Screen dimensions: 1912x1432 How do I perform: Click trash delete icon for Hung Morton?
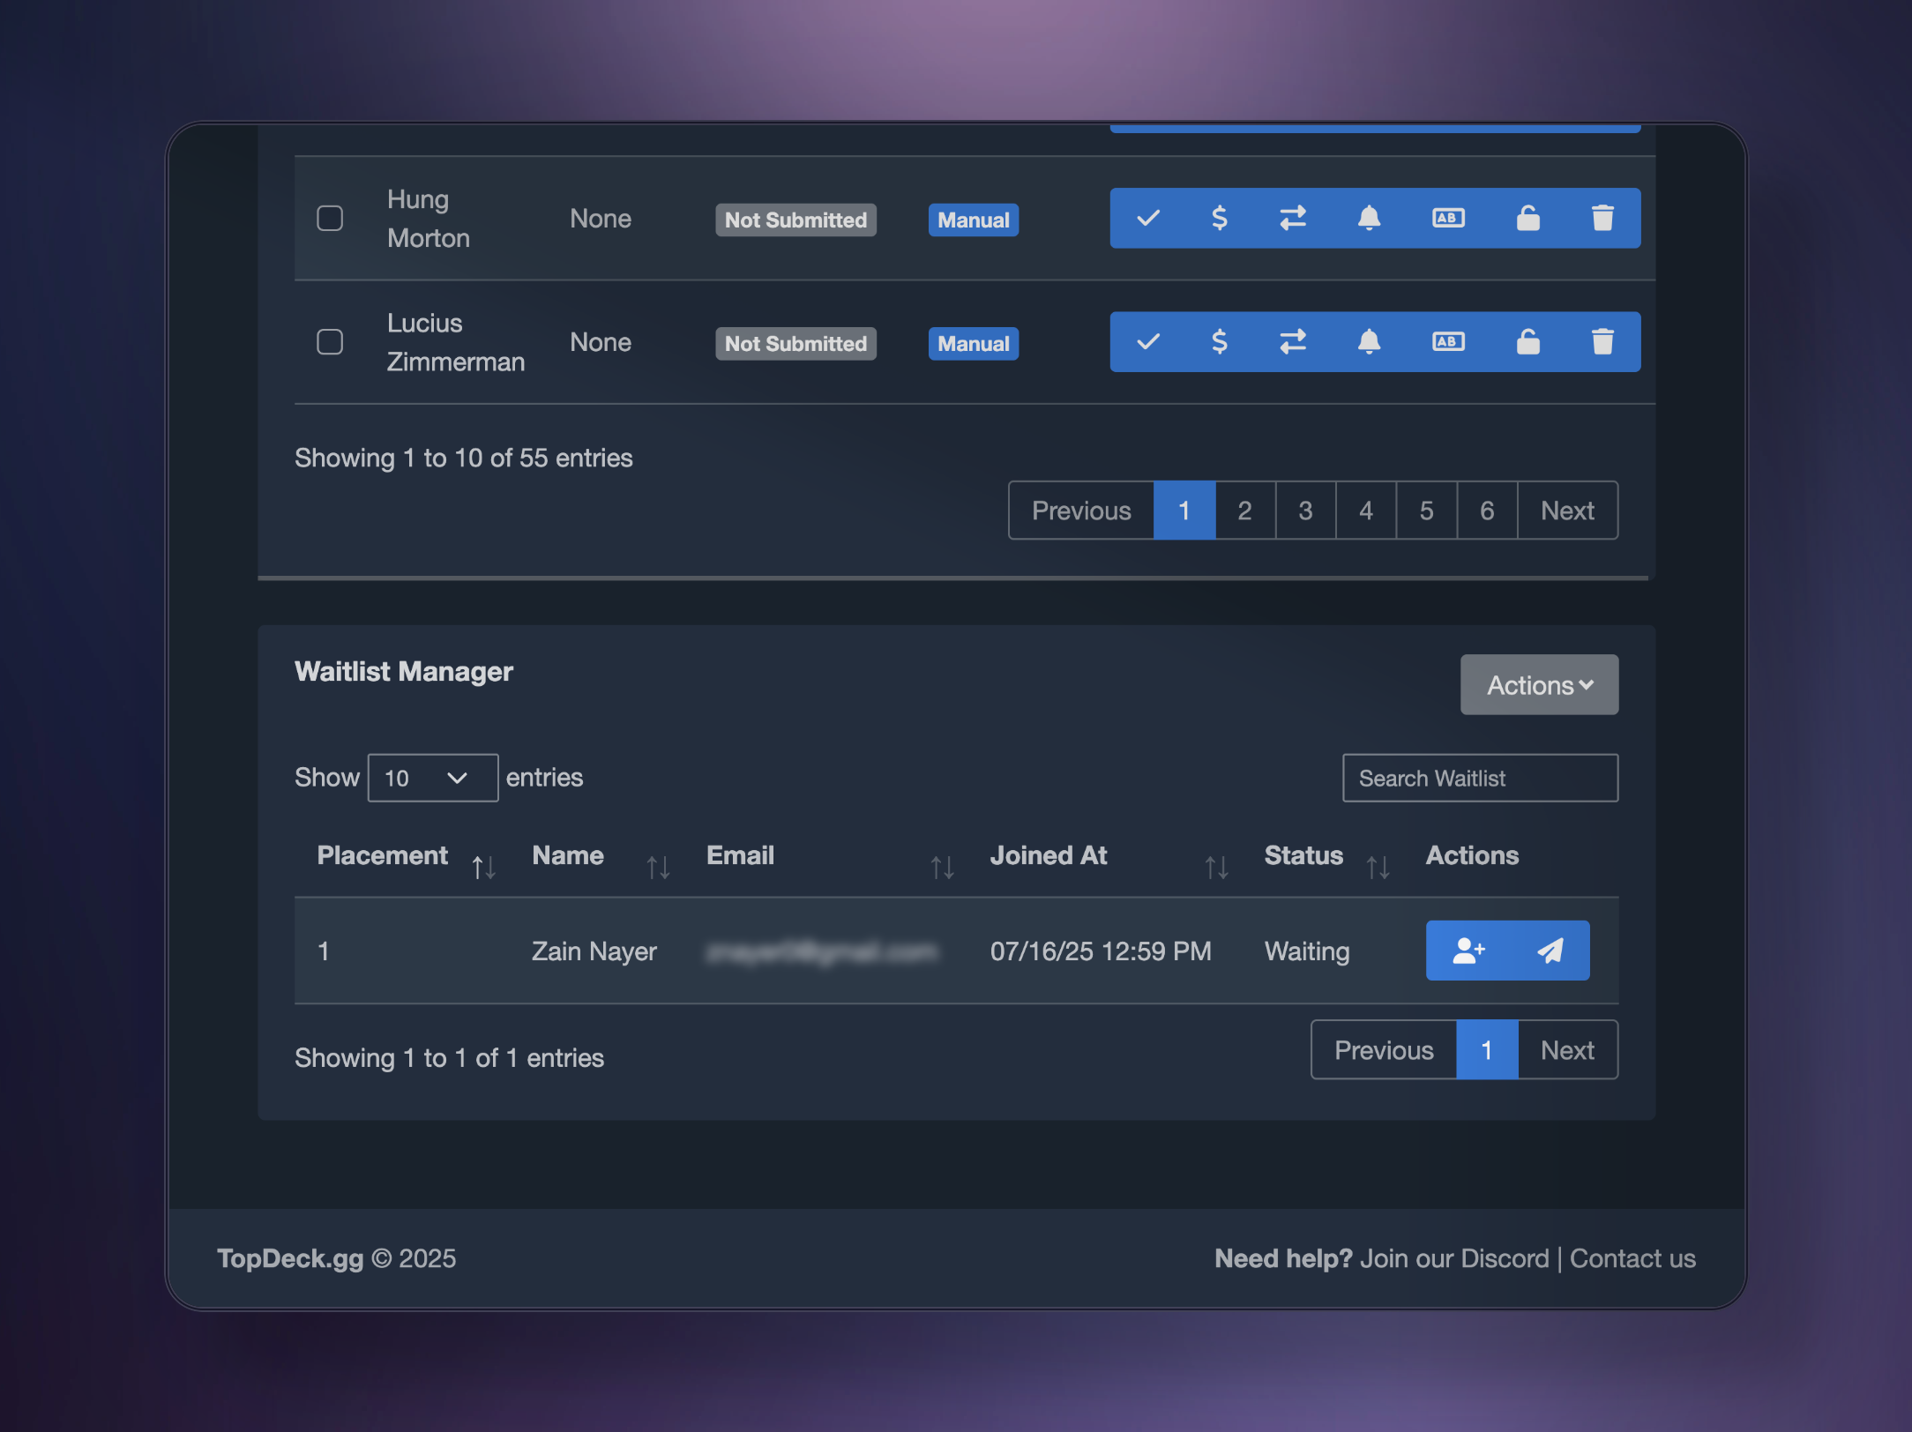(1602, 218)
